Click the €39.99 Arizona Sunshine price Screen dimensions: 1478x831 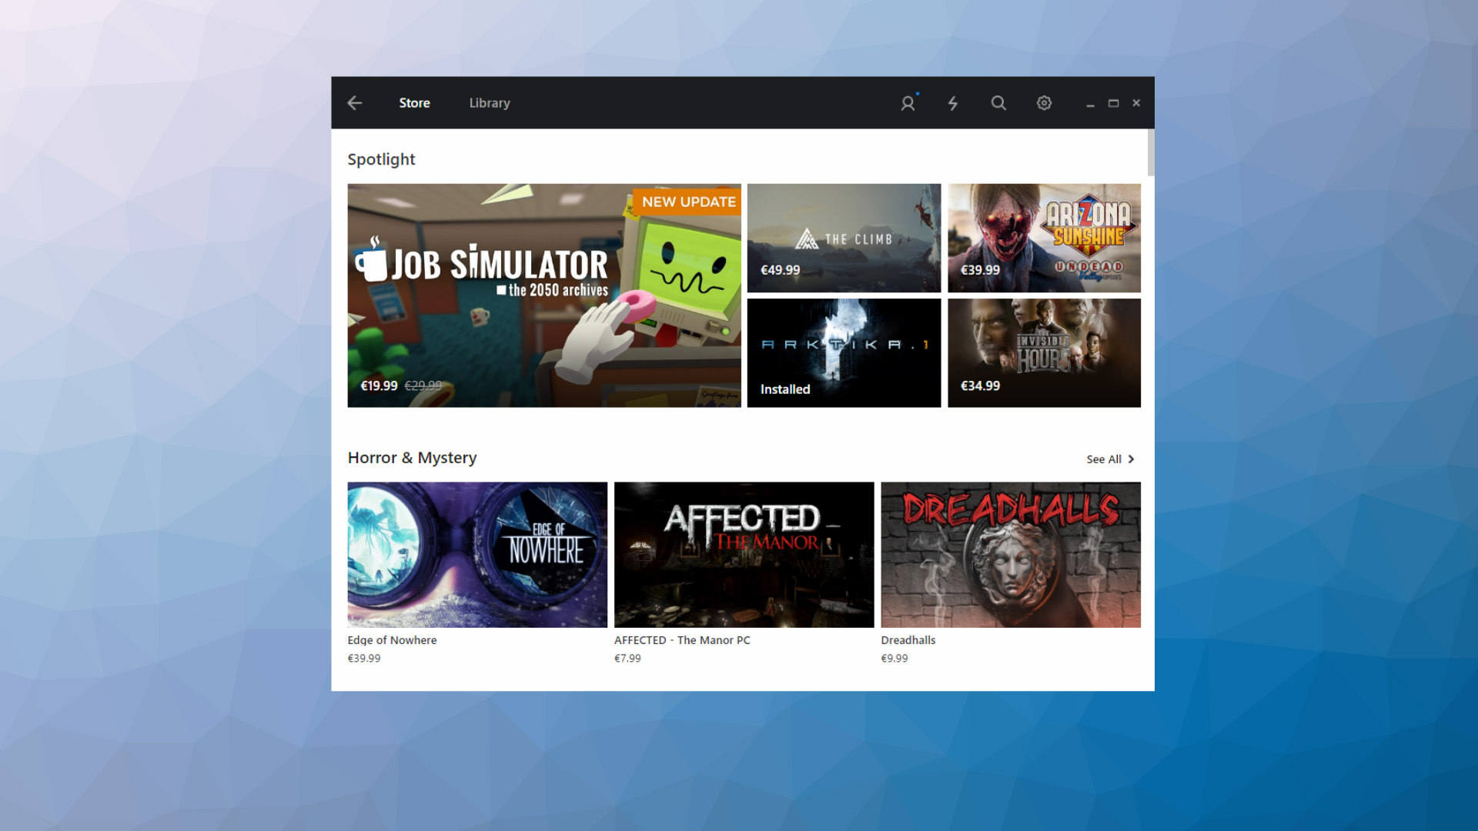[x=980, y=270]
